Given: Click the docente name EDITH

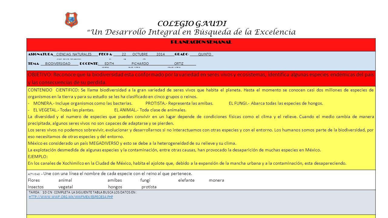Looking at the screenshot, I should (x=109, y=64).
